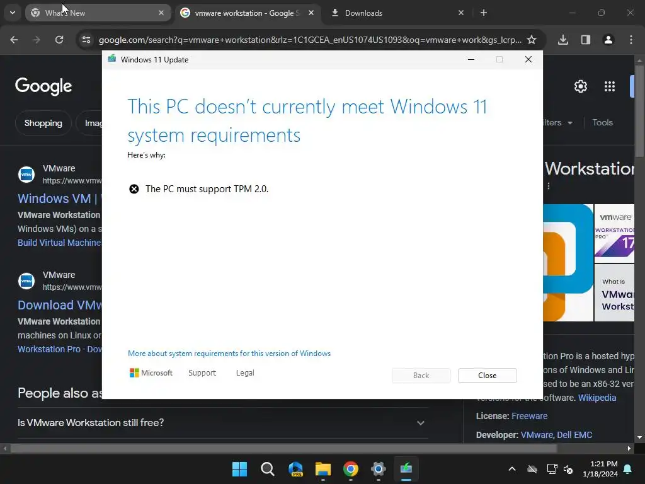Screen dimensions: 645x484
Task: Expand the filters dropdown arrow
Action: [x=569, y=123]
